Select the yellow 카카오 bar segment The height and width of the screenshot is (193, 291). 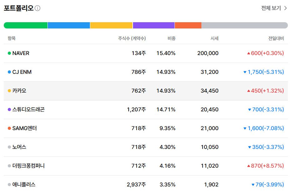point(111,25)
